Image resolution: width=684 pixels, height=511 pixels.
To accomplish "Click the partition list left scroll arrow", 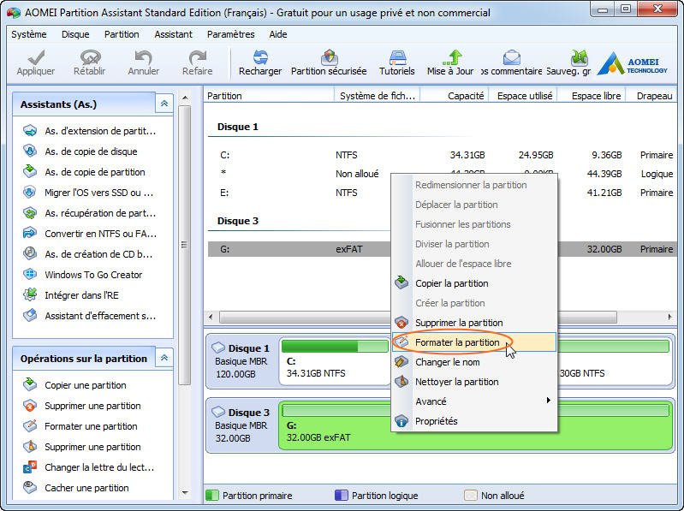I will click(x=211, y=317).
